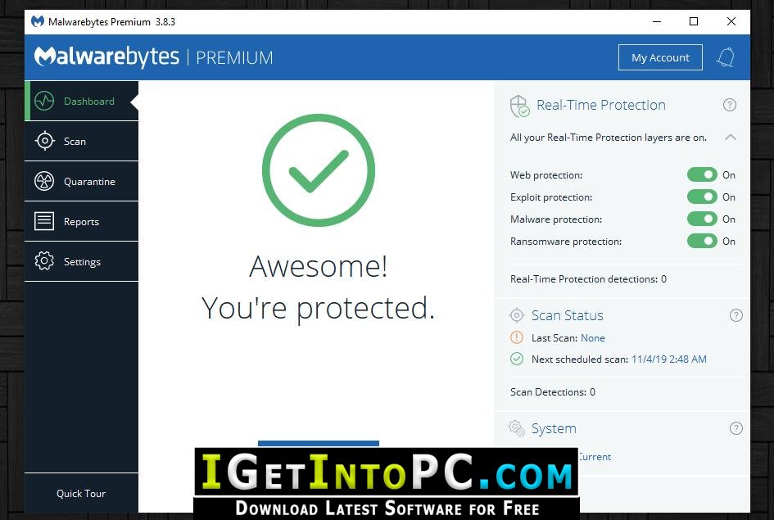Turn off the Web protection toggle
This screenshot has height=520, width=774.
point(702,174)
